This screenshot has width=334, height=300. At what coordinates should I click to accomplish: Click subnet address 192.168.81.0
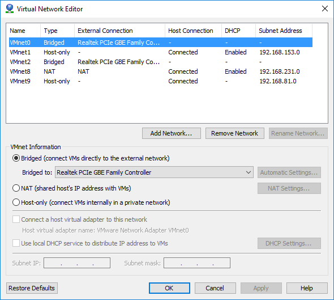pos(278,81)
